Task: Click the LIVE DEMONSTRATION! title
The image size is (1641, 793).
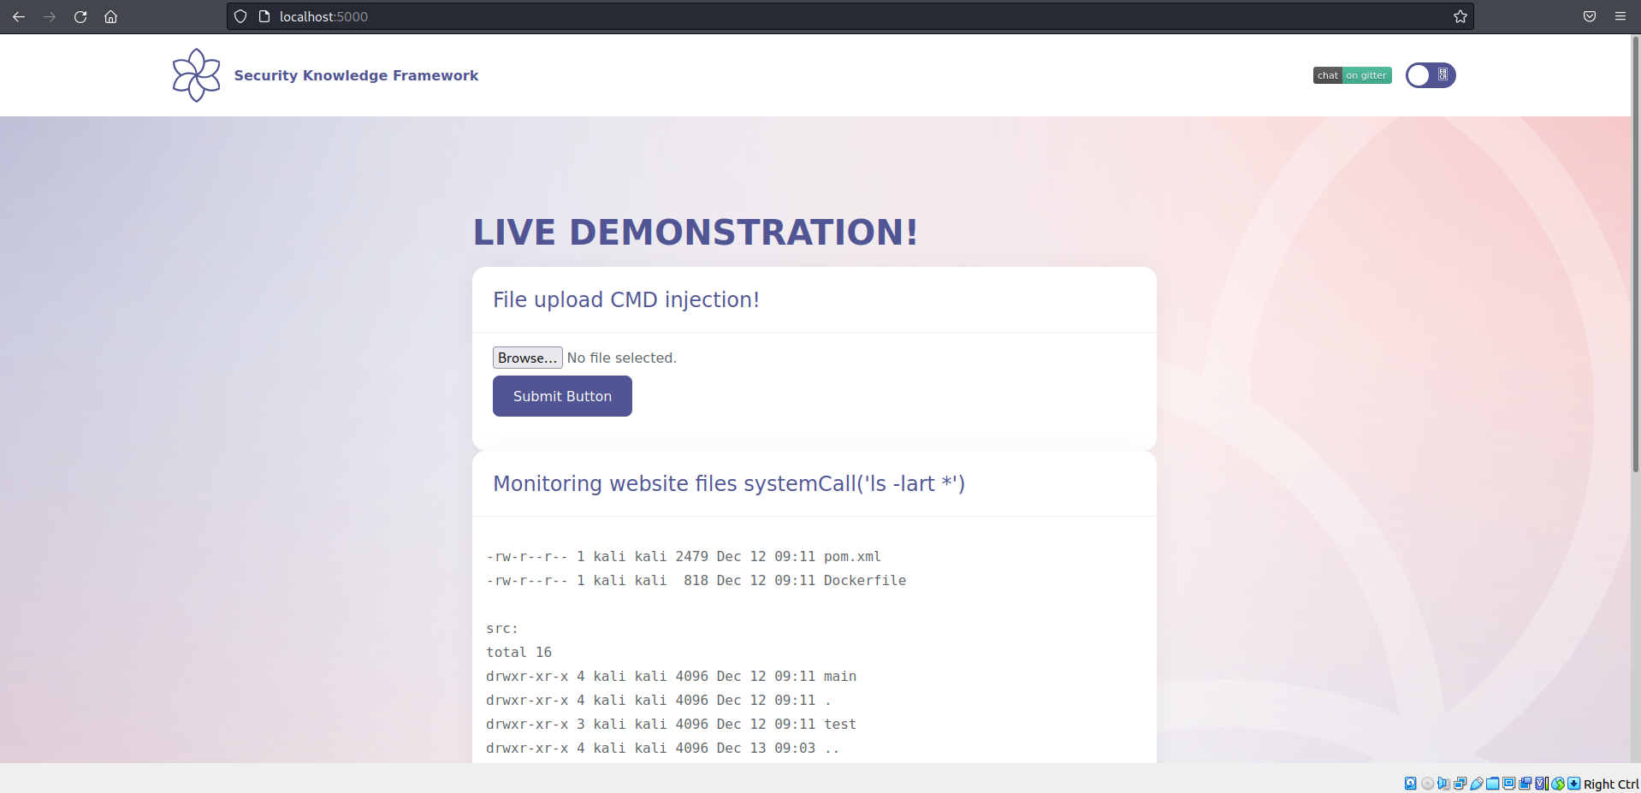Action: pos(696,233)
